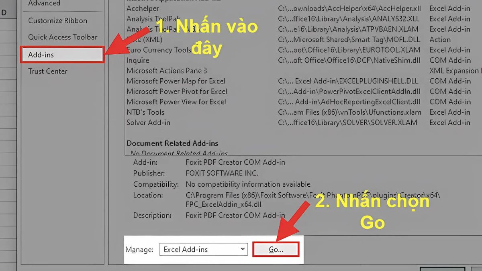Click the No compatibility information available text
482x271 pixels.
pos(248,184)
